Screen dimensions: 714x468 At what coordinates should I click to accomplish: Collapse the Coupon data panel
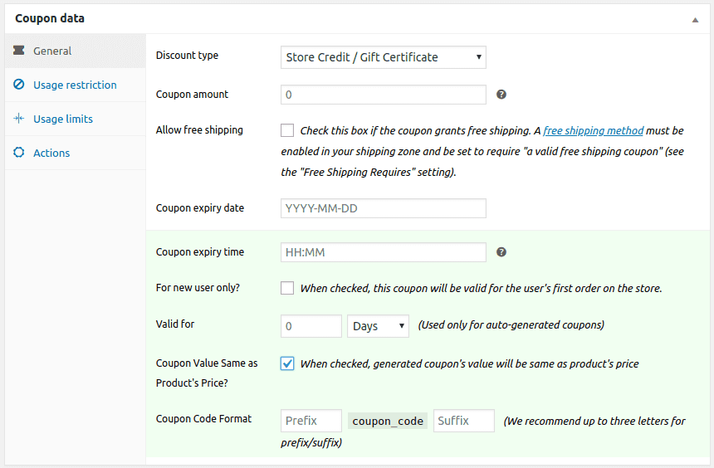(x=695, y=19)
